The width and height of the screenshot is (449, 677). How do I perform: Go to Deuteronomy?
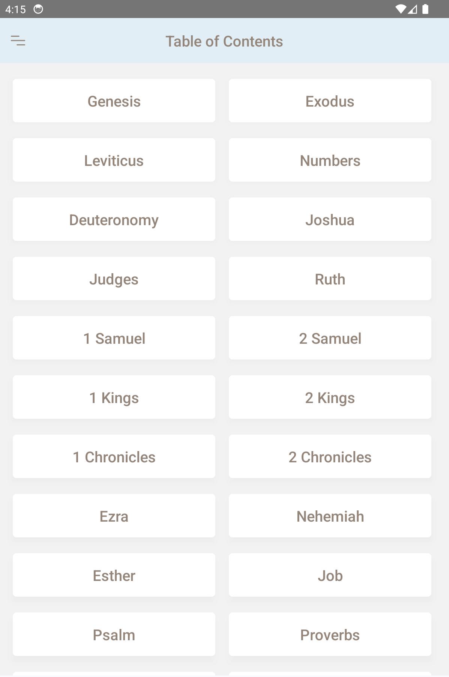(114, 220)
